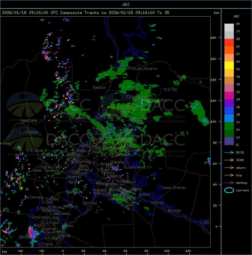The height and width of the screenshot is (255, 252).
Task: Click the 'Tz 35' header value
Action: [163, 13]
